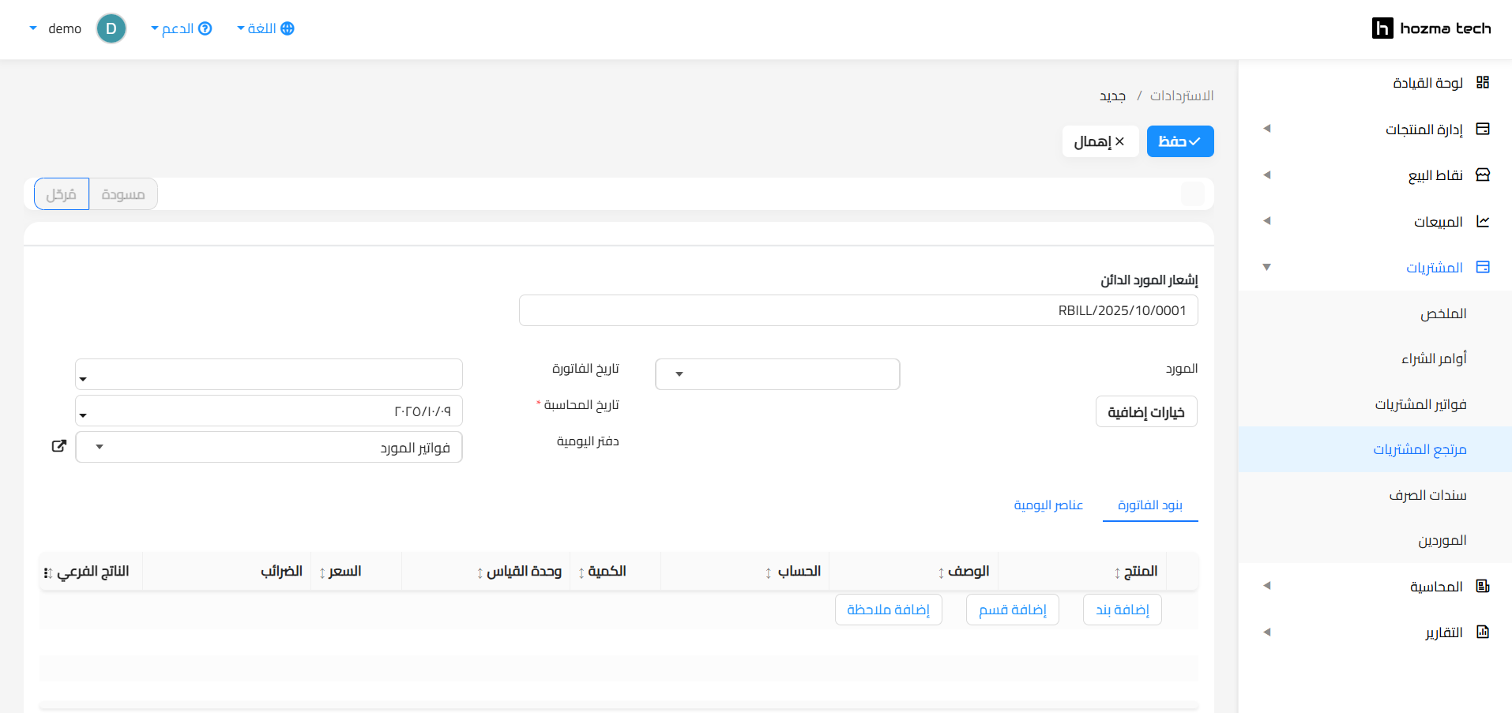The width and height of the screenshot is (1512, 713).
Task: Click the demo user avatar
Action: 111,28
